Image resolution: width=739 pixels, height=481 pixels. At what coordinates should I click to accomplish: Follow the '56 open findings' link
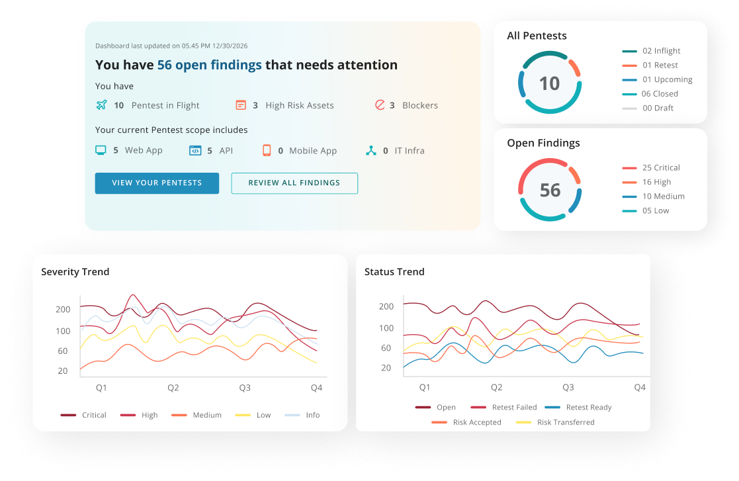(209, 65)
